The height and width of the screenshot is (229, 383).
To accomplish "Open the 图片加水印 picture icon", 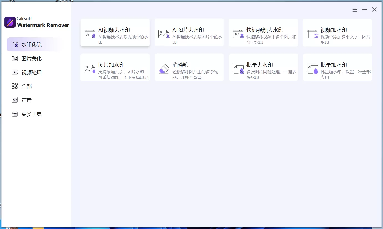I will coord(90,67).
